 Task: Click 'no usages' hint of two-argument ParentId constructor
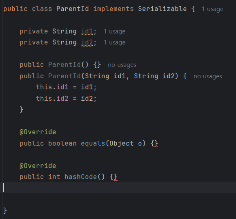click(x=208, y=76)
